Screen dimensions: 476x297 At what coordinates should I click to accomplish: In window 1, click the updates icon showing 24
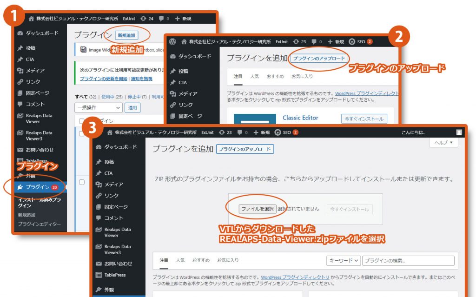tap(143, 19)
